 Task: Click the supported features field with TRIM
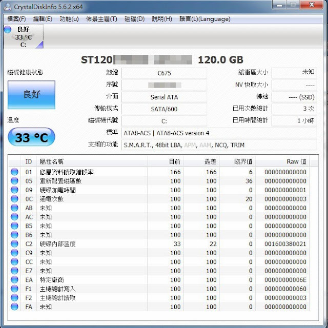pyautogui.click(x=219, y=145)
